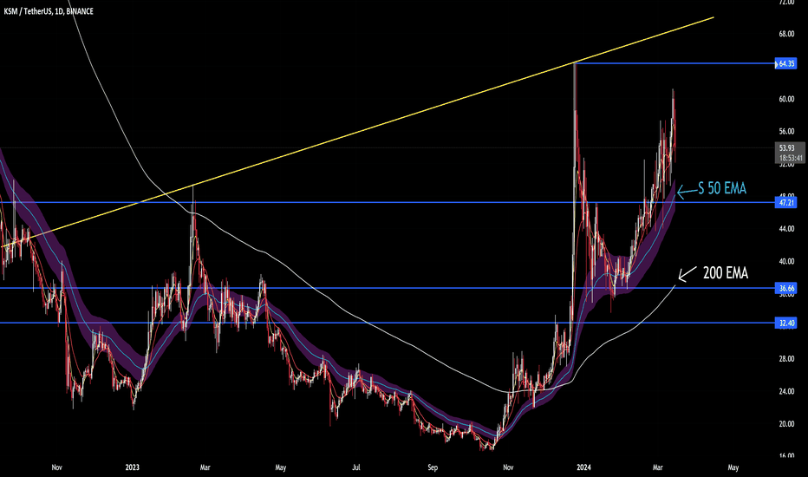The height and width of the screenshot is (477, 808).
Task: Select the S 50 EMA text annotation
Action: (722, 189)
